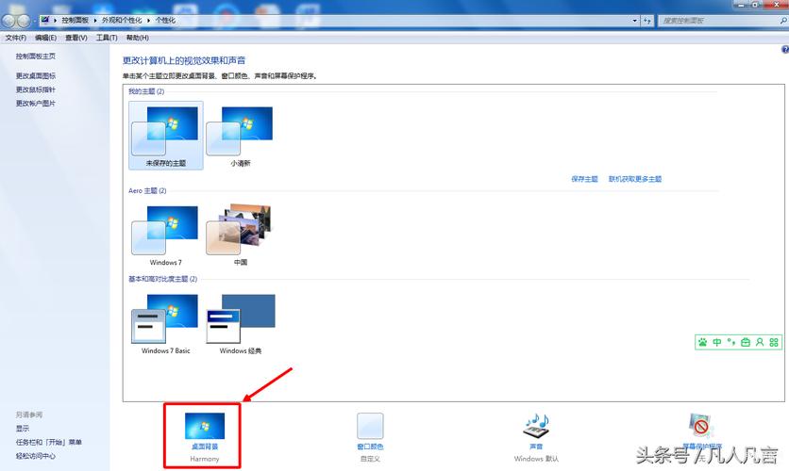The width and height of the screenshot is (789, 471).
Task: Open the 工具(T) menu
Action: tap(107, 38)
